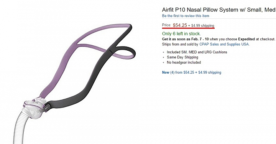
Task: Click the 'No headgear included' bullet
Action: tap(184, 62)
